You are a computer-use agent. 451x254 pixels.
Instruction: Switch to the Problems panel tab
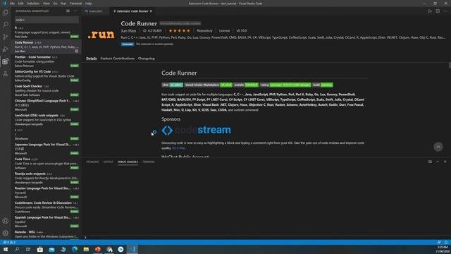(x=92, y=162)
